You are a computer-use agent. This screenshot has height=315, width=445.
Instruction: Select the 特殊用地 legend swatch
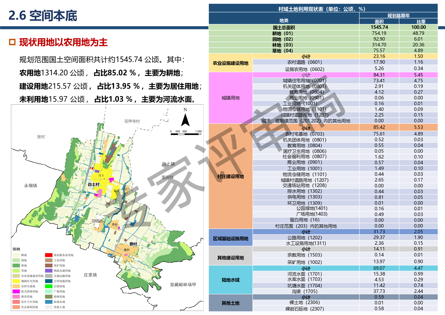click(x=49, y=297)
